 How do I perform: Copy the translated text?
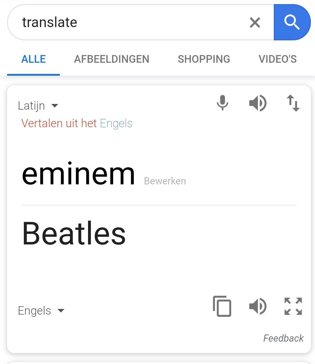point(222,306)
